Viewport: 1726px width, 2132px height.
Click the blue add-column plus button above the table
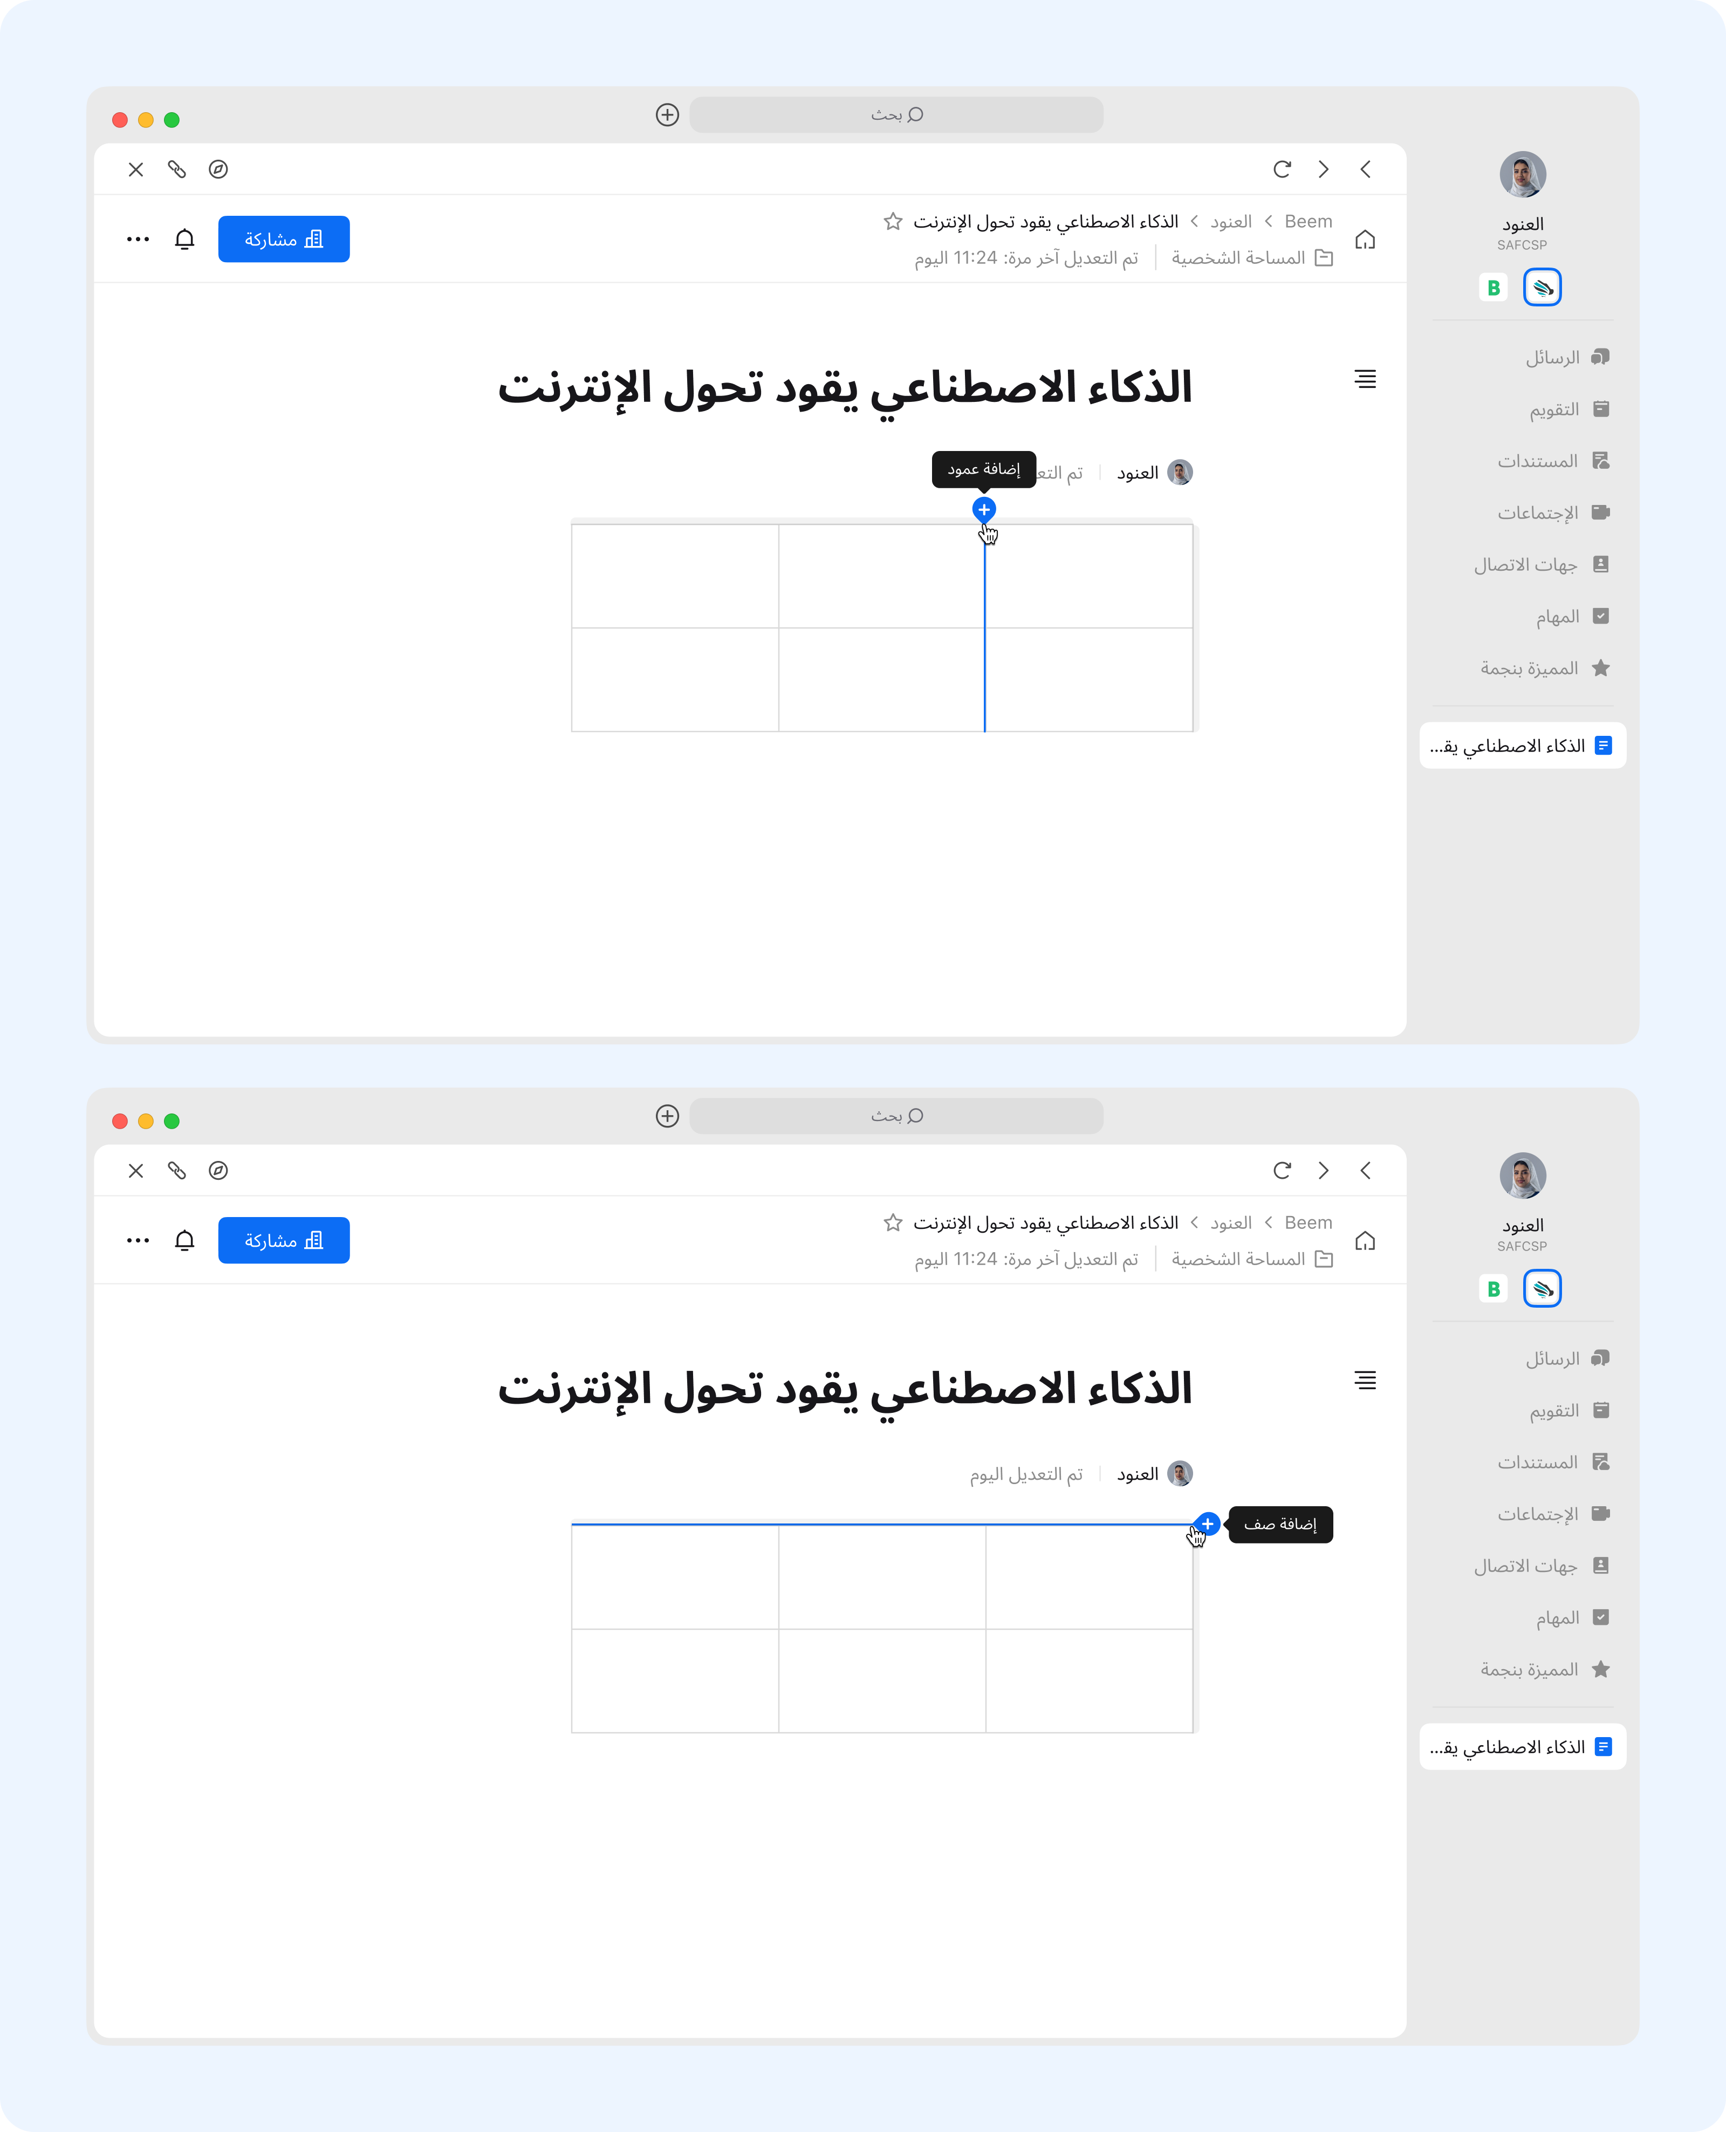point(983,509)
